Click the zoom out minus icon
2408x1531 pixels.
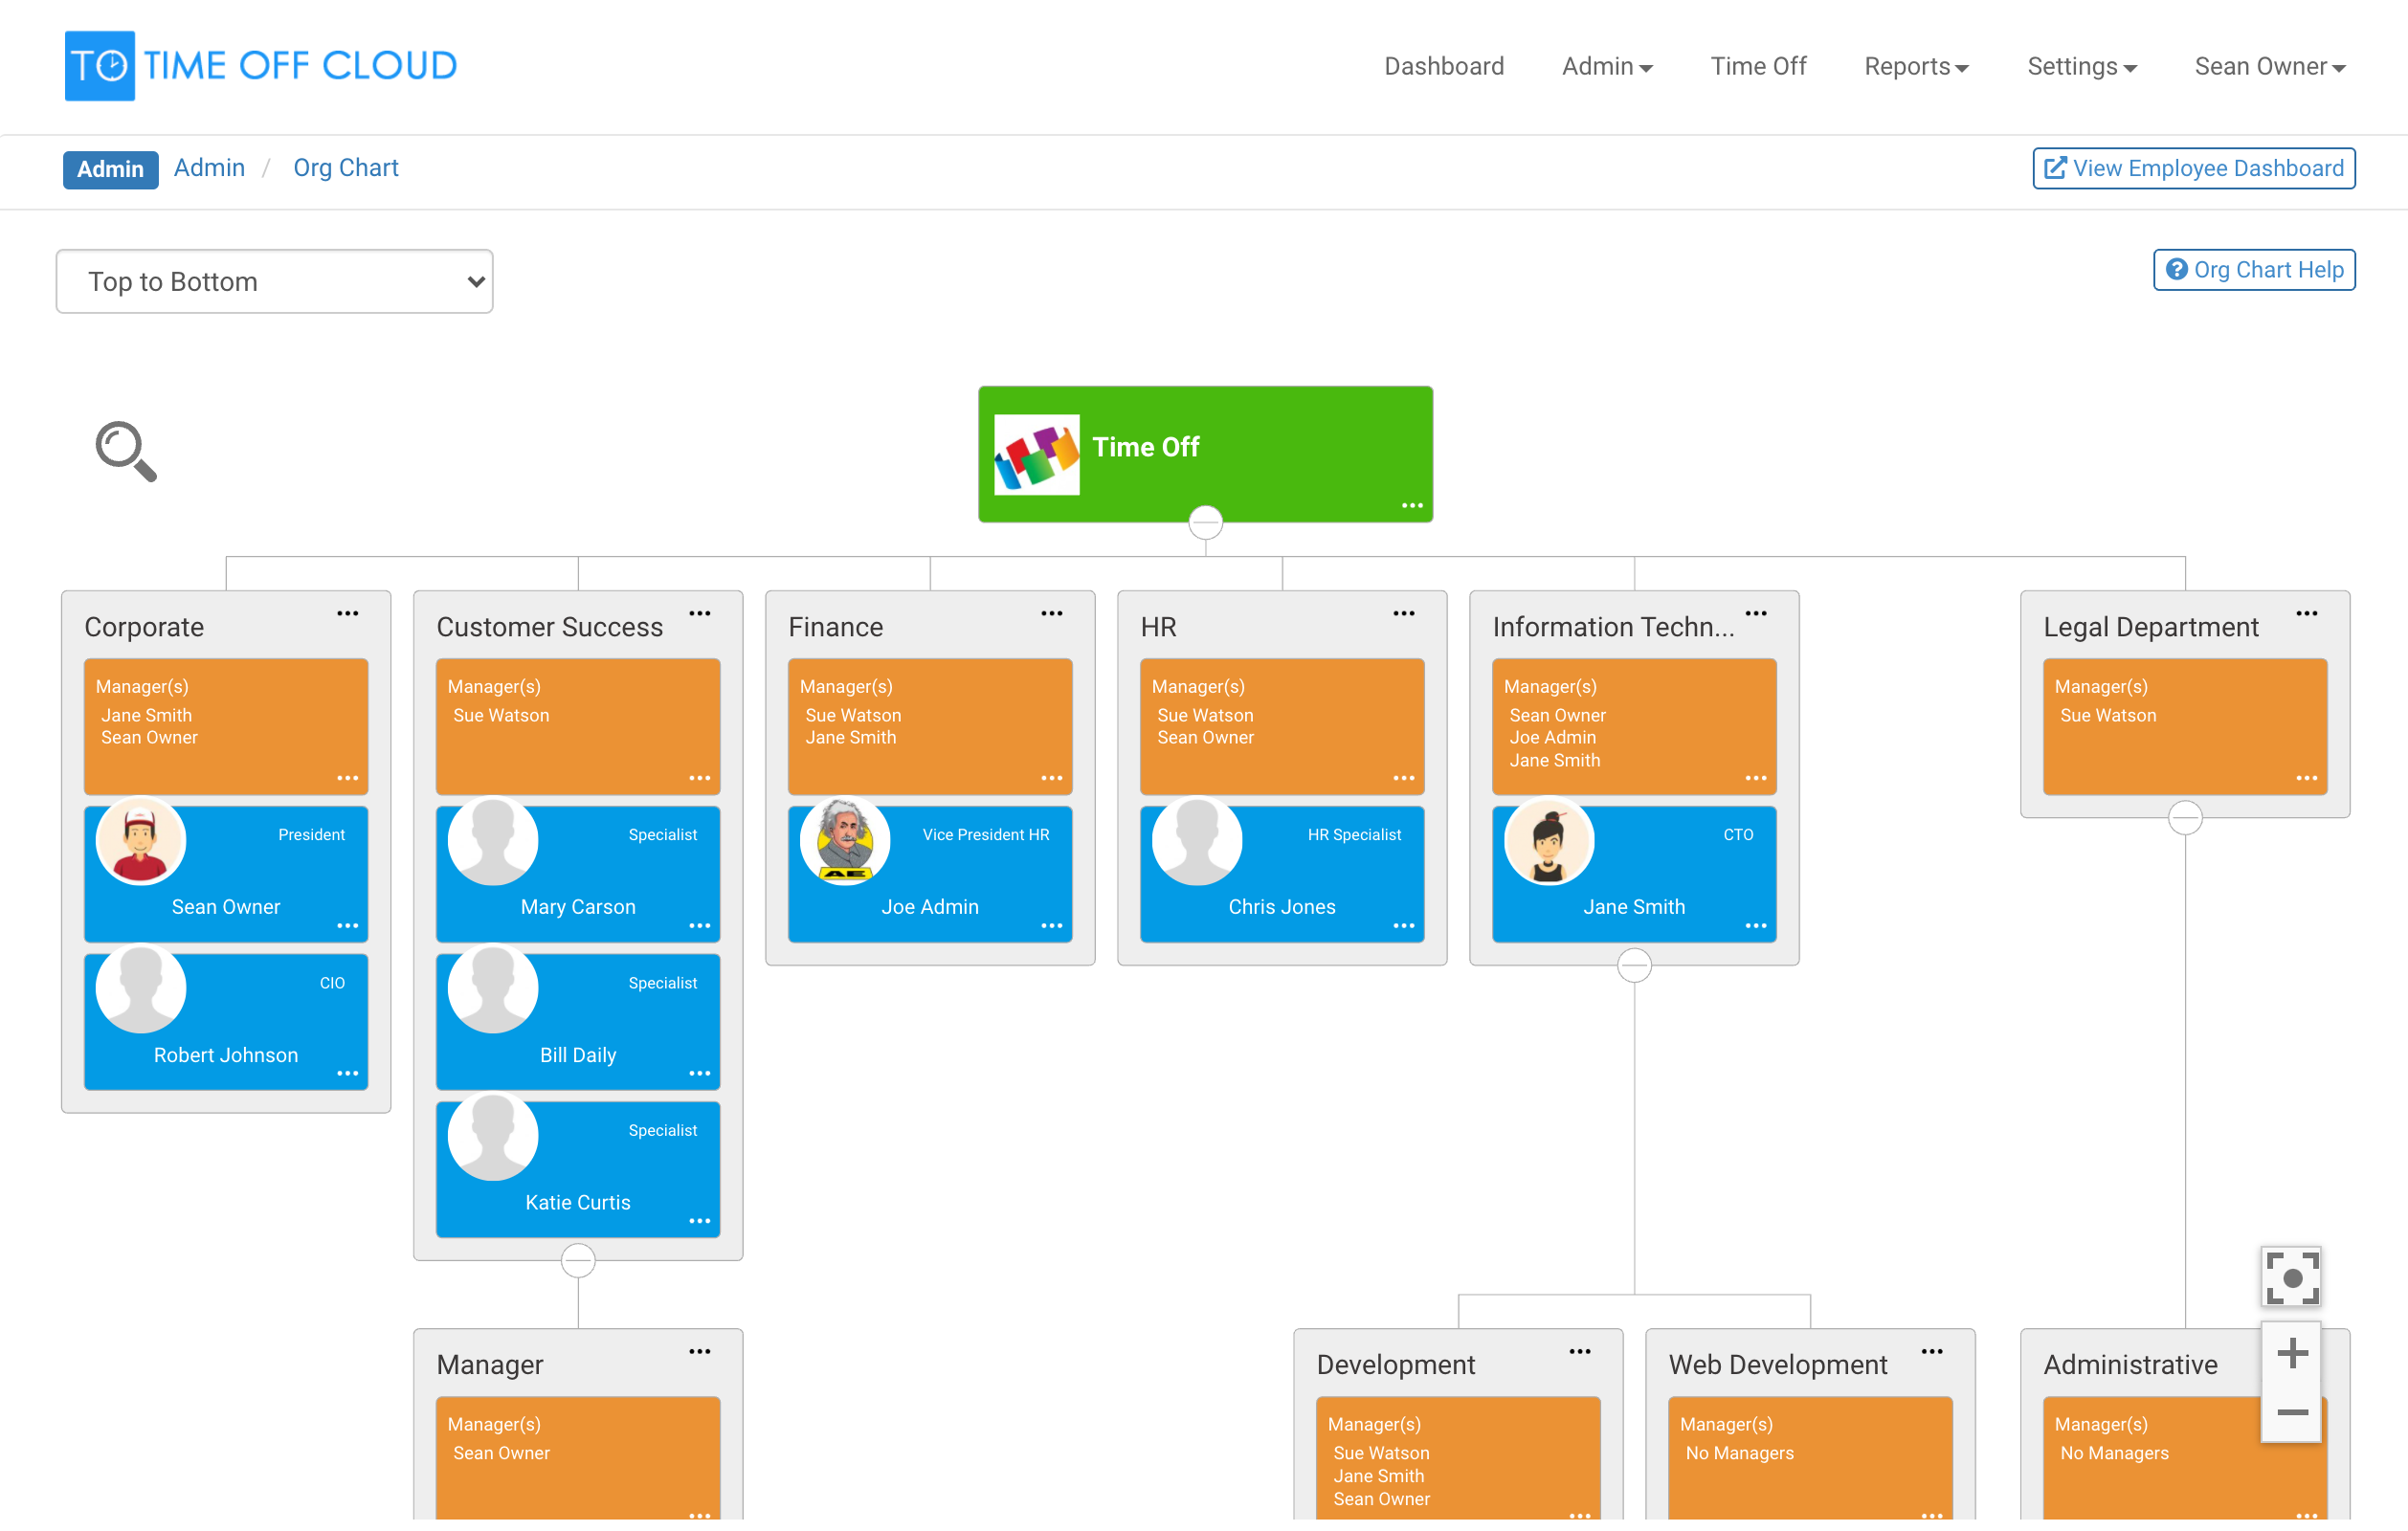tap(2291, 1412)
